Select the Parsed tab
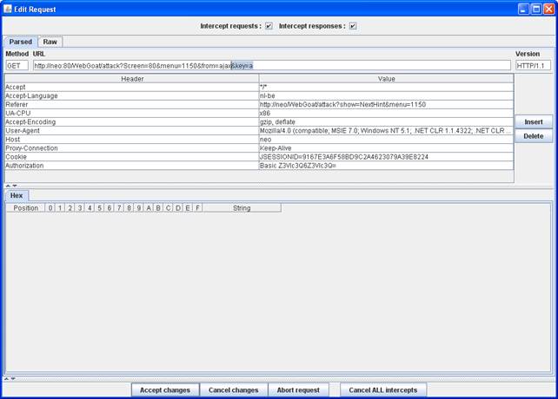The height and width of the screenshot is (399, 558). (21, 42)
